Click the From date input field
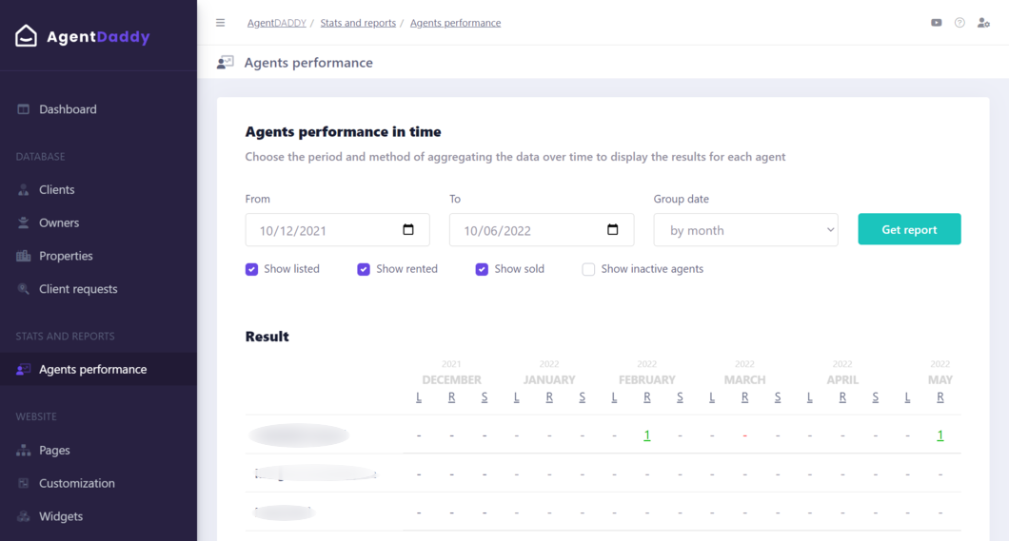The width and height of the screenshot is (1009, 541). 337,230
